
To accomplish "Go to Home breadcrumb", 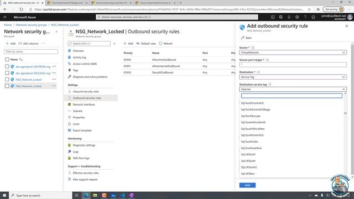I will point(8,25).
